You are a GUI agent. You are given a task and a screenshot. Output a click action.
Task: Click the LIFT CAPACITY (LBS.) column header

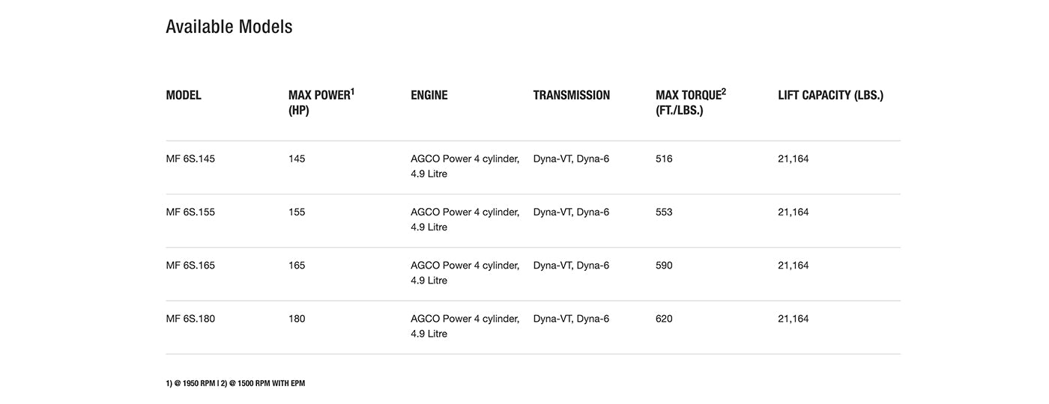point(830,95)
